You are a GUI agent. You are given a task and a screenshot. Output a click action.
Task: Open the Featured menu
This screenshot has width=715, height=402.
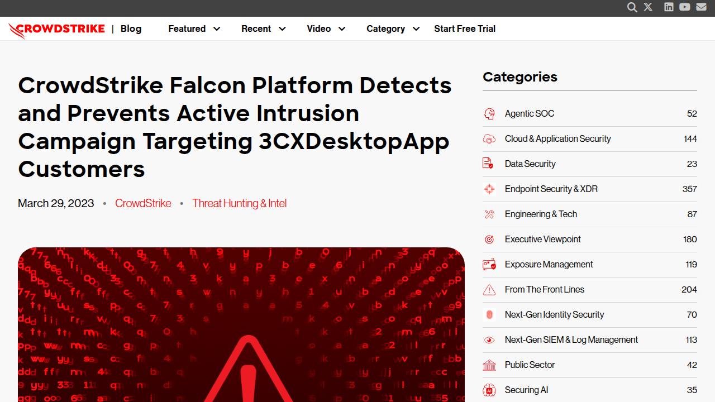[187, 28]
